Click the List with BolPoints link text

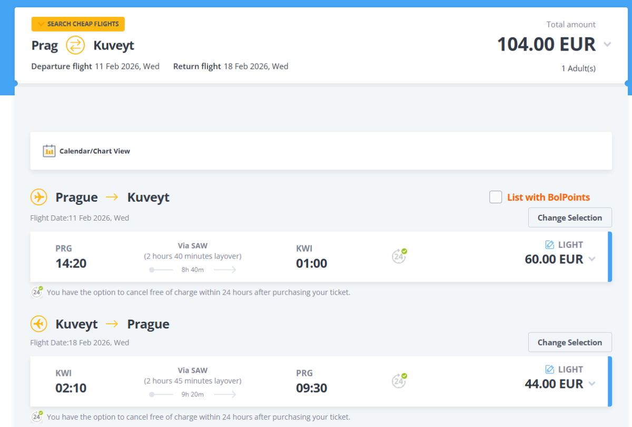coord(548,197)
